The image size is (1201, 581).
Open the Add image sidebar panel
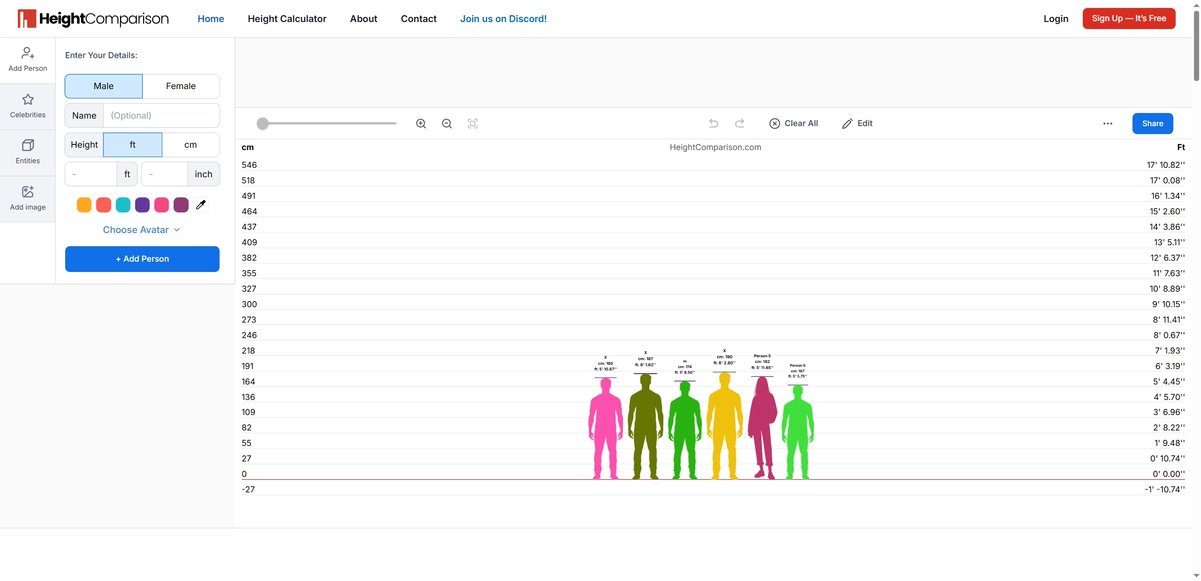tap(28, 199)
